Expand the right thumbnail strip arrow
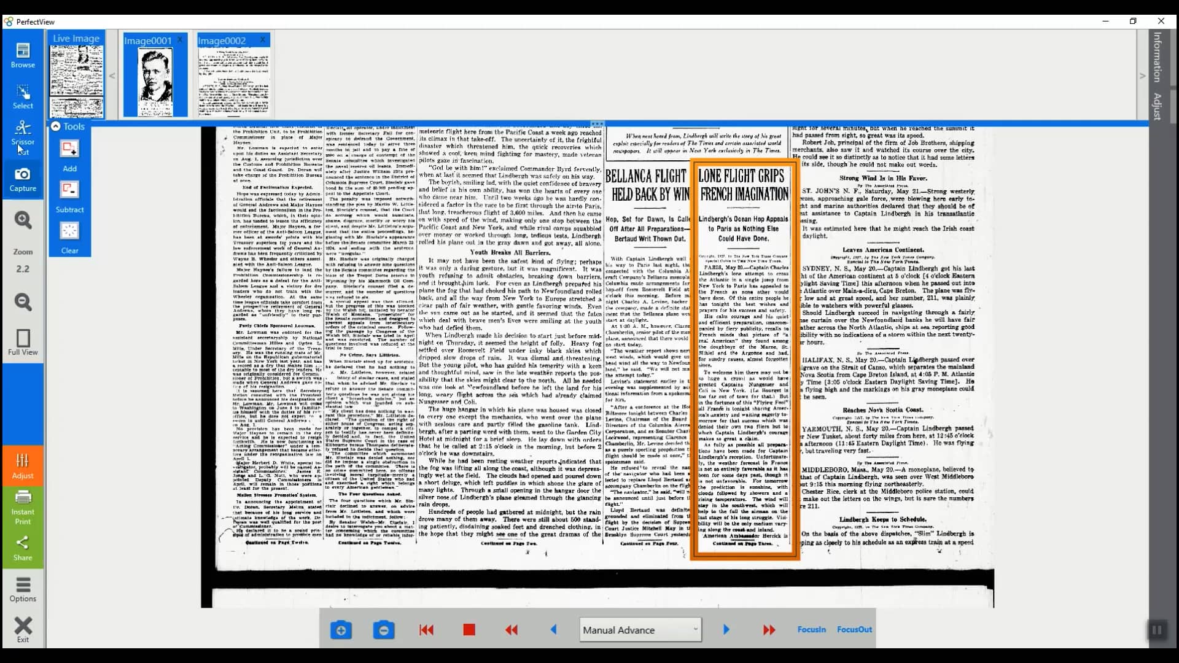The width and height of the screenshot is (1179, 663). pyautogui.click(x=1142, y=75)
